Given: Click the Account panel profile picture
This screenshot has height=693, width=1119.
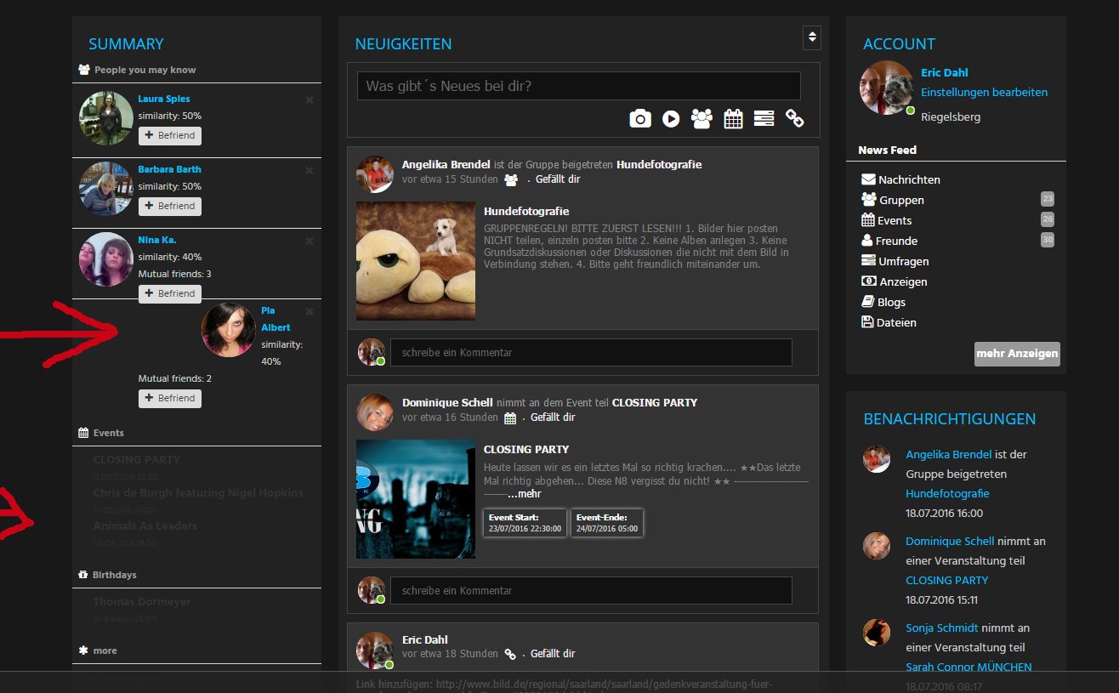Looking at the screenshot, I should (x=888, y=88).
